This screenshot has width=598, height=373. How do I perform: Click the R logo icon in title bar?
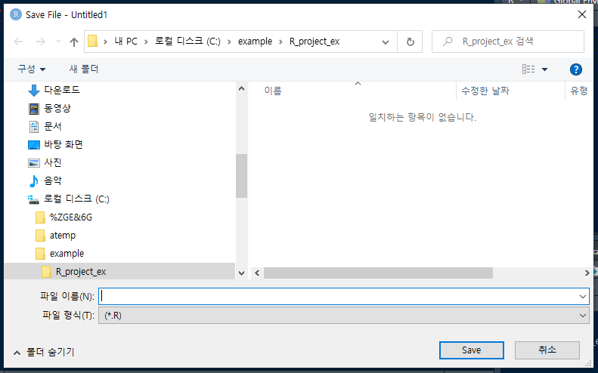(x=16, y=14)
